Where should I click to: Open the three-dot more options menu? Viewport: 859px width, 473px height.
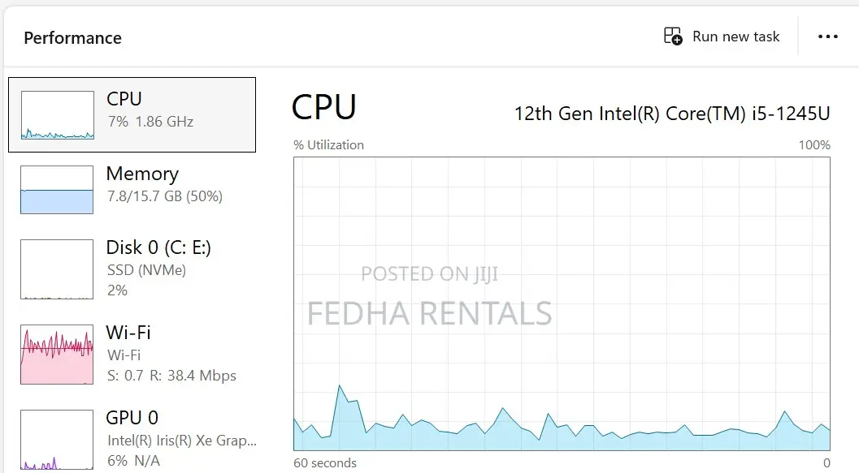tap(827, 37)
